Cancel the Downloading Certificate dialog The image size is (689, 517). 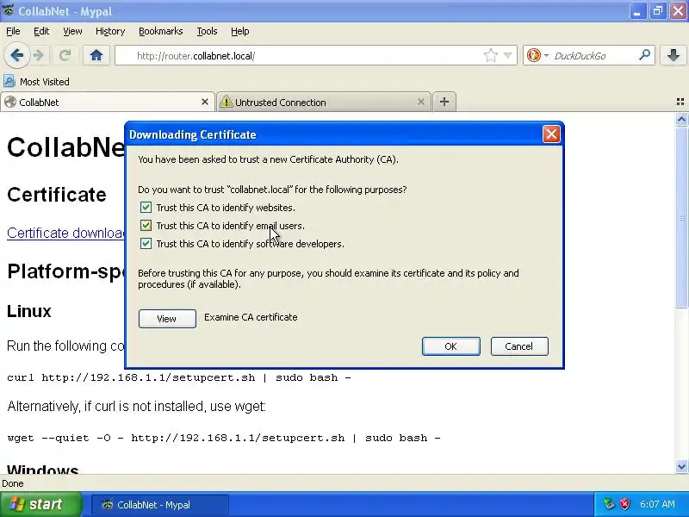tap(519, 346)
